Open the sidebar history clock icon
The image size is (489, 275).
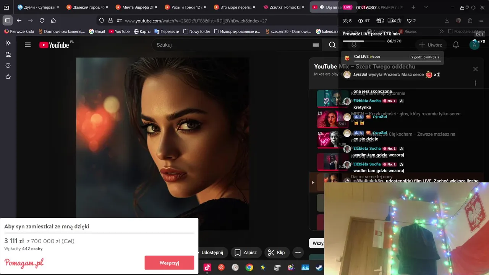[8, 66]
